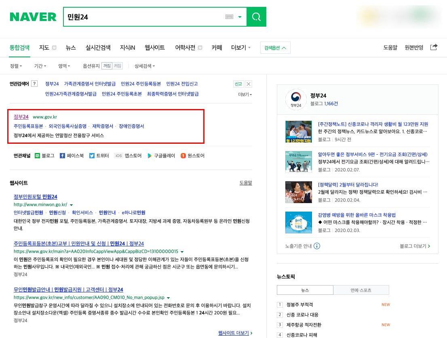Set 옵션유지 to 꺼짐
Viewport: 447px width, 338px height.
click(107, 66)
